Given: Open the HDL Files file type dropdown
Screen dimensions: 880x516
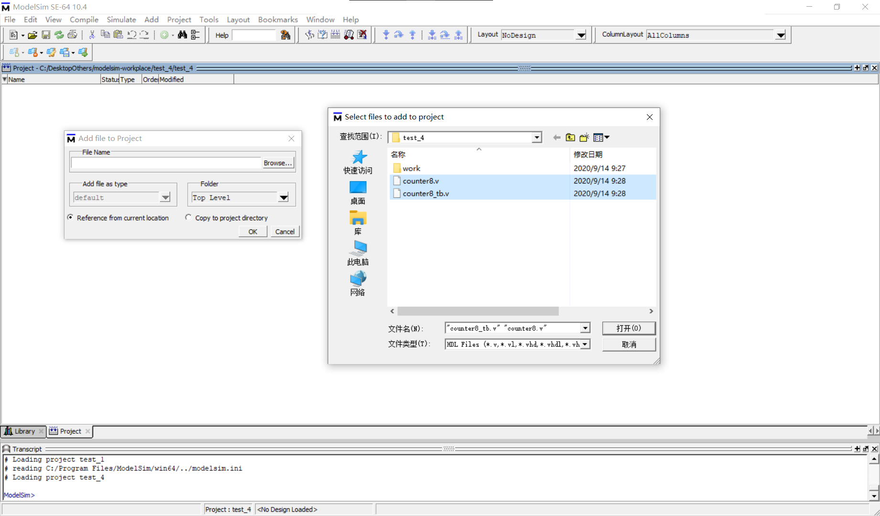Looking at the screenshot, I should (585, 344).
